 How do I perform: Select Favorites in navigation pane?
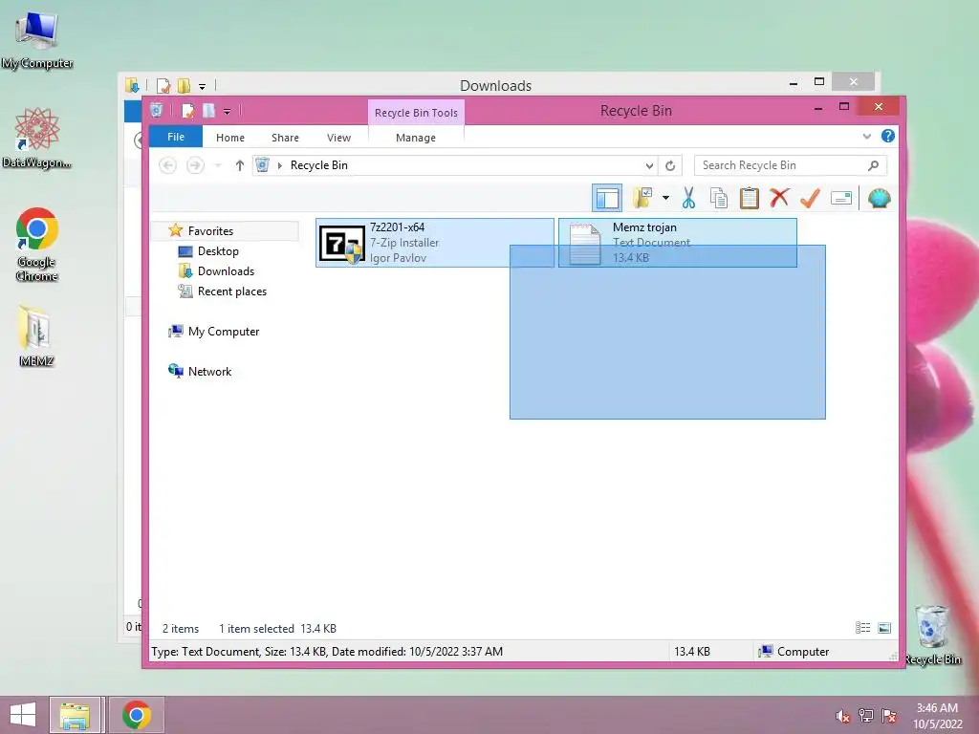pos(210,231)
